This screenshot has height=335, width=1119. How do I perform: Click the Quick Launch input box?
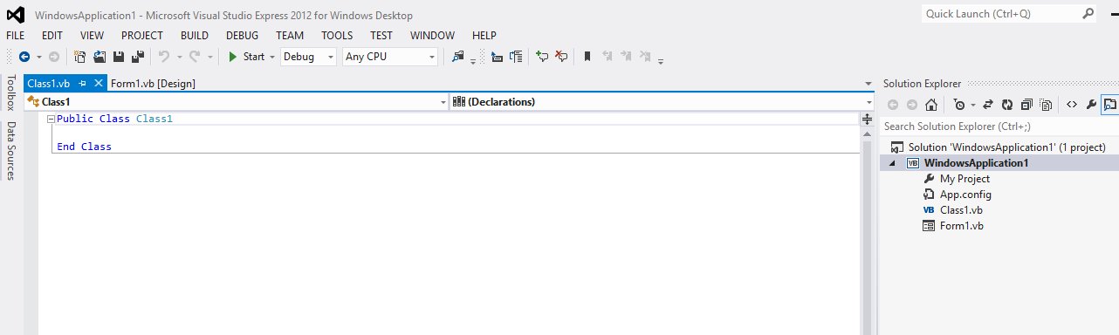[1001, 14]
